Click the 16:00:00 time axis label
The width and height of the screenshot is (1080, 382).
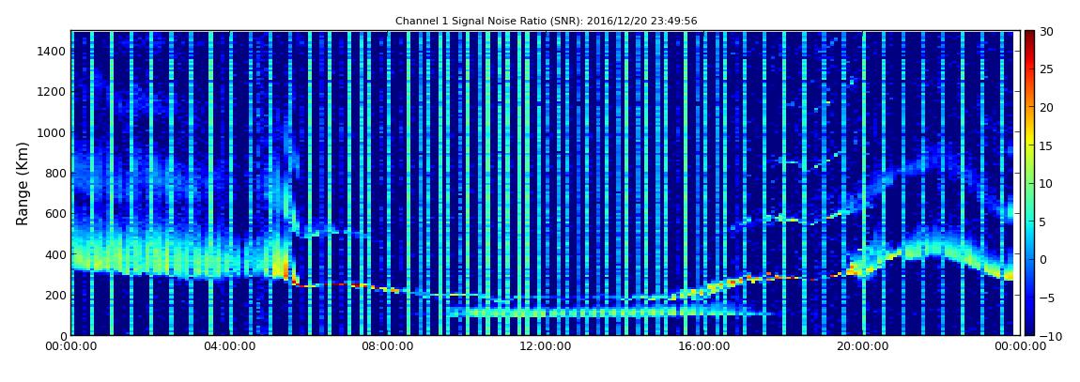(704, 347)
